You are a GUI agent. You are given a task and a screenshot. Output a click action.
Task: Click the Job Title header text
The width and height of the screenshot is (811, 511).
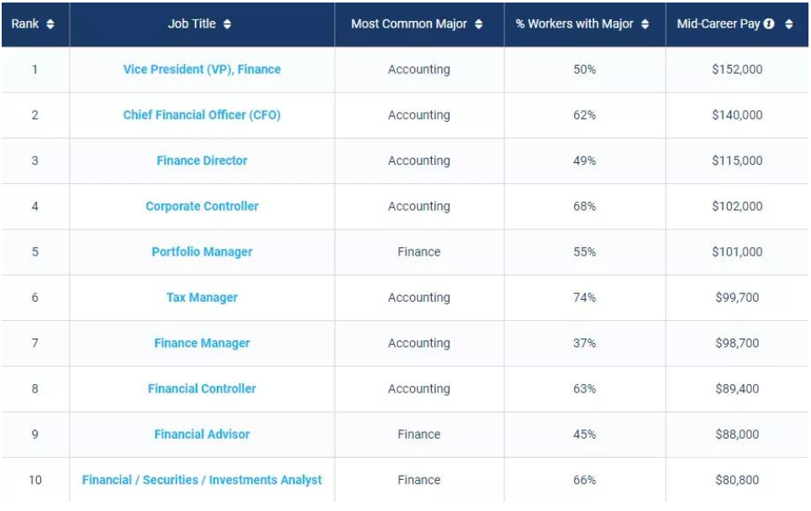click(192, 24)
